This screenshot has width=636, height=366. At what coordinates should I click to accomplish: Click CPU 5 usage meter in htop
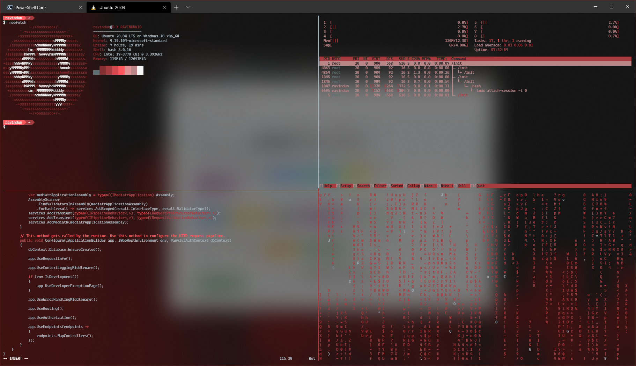click(546, 22)
